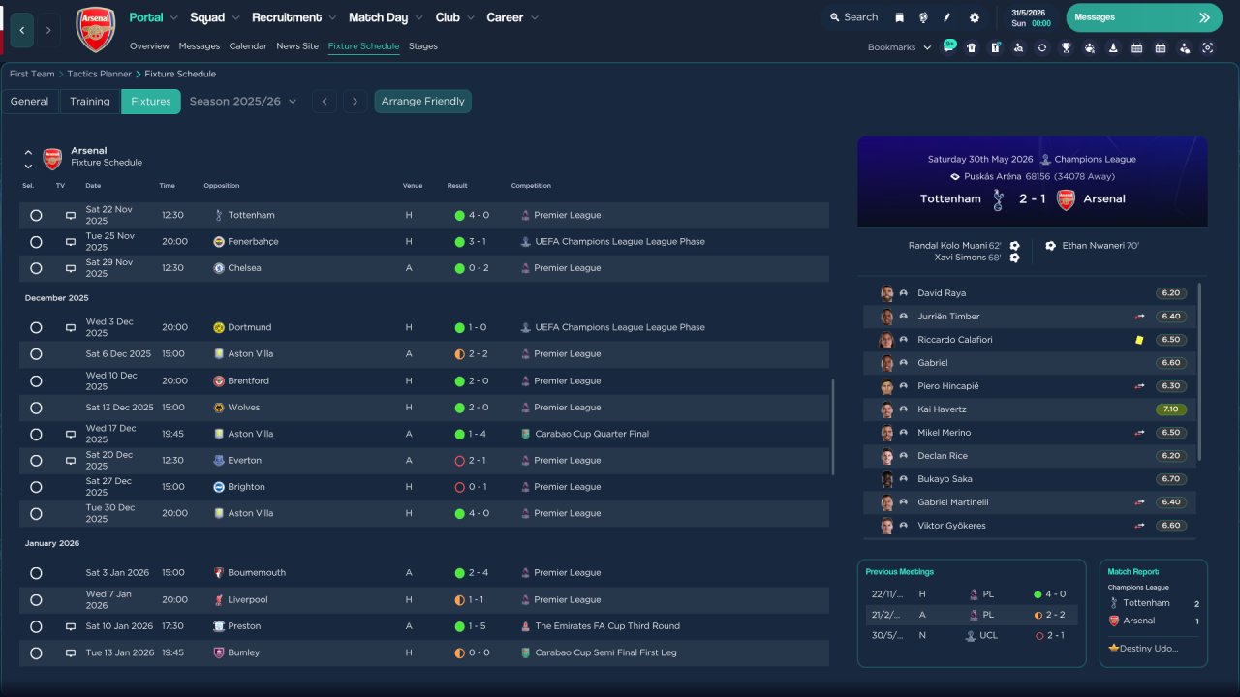1240x697 pixels.
Task: Click the TV icon on the Tottenham fixture row
Action: (x=71, y=215)
